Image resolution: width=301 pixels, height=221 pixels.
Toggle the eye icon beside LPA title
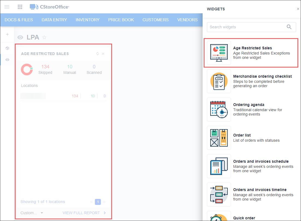coord(20,37)
